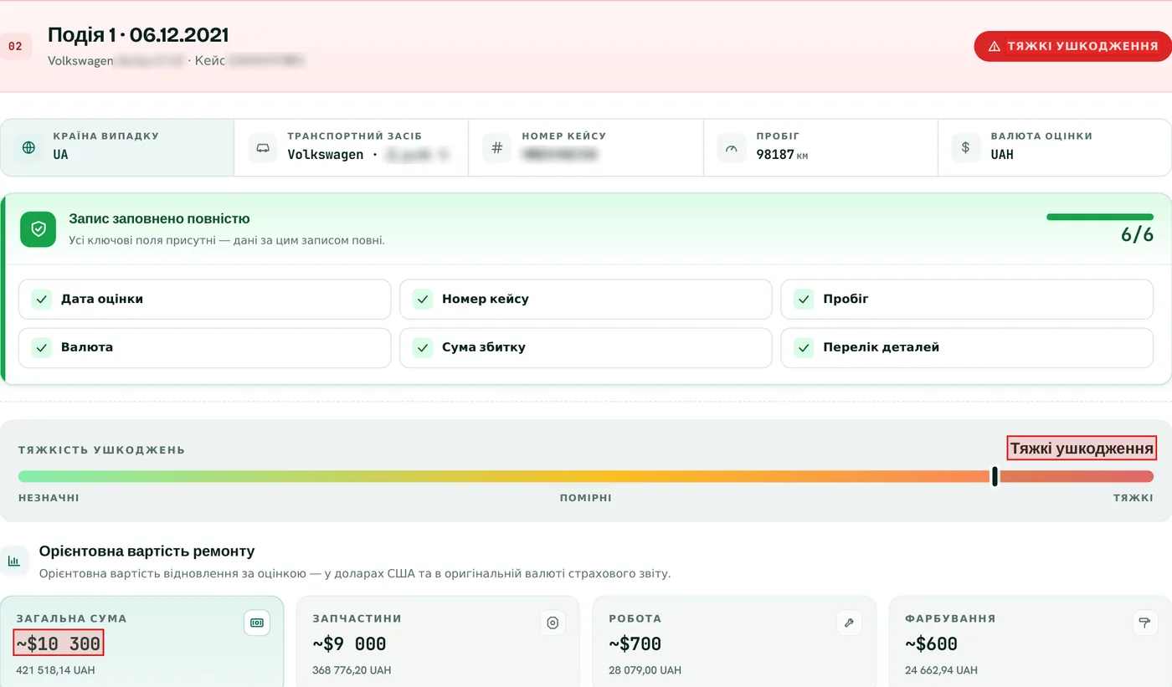Open the Загальна сума ~$10 300 card

point(141,641)
